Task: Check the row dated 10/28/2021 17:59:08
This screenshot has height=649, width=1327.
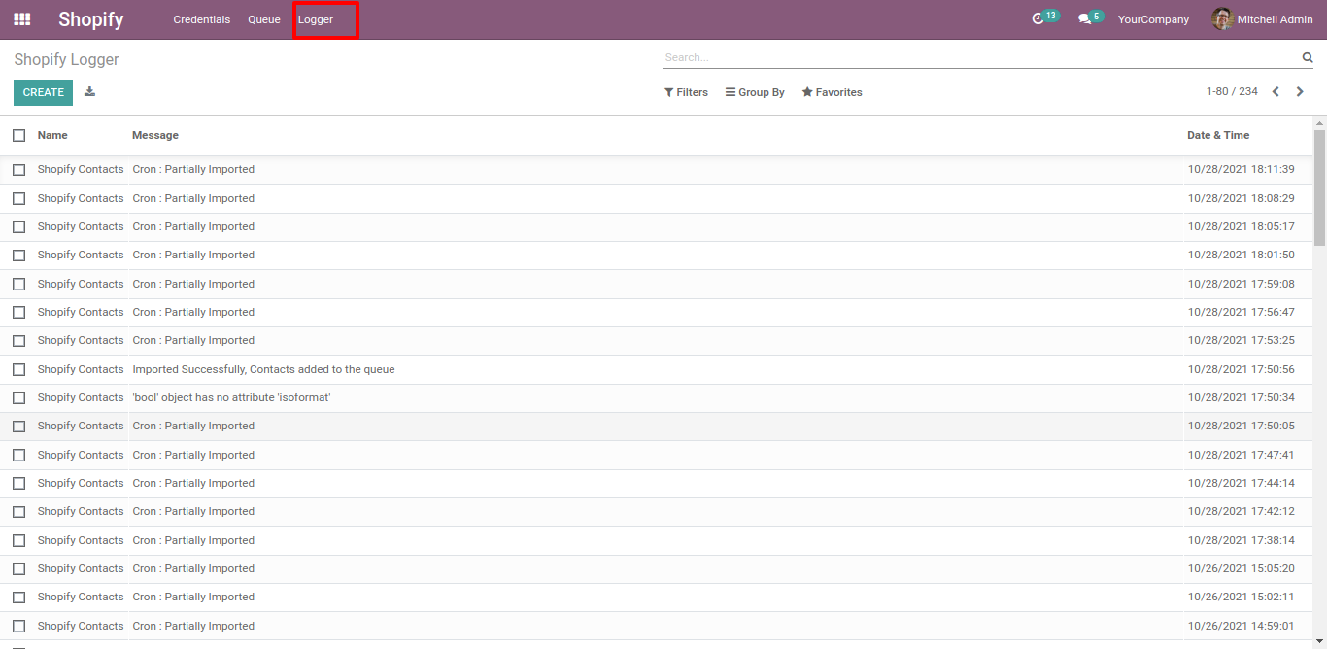Action: click(18, 284)
